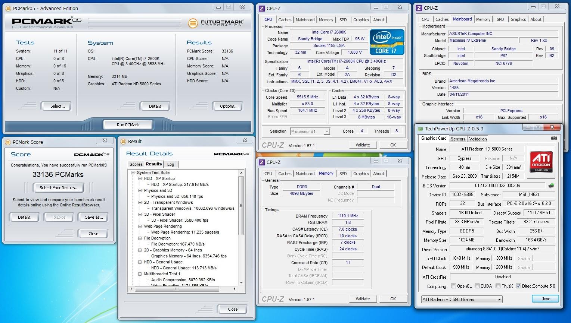571x323 pixels.
Task: Click the PCMark Score window title icon
Action: tap(8, 142)
